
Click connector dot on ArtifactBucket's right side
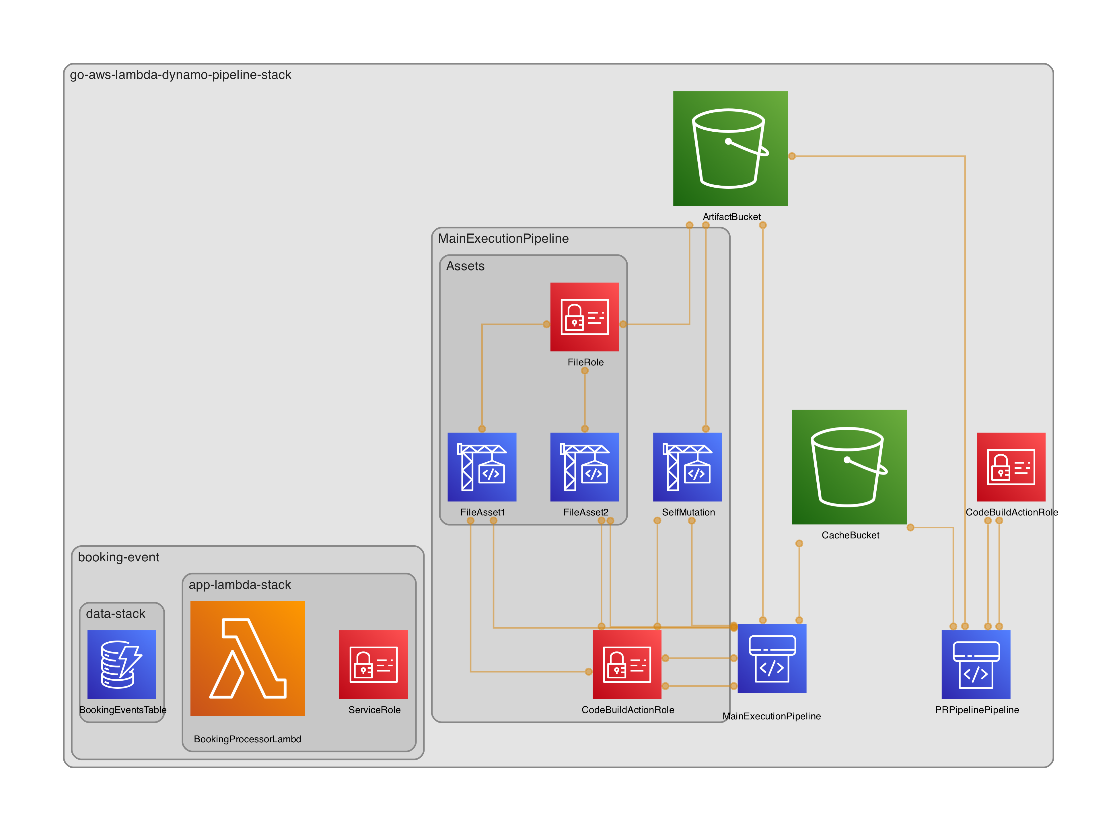click(x=792, y=156)
